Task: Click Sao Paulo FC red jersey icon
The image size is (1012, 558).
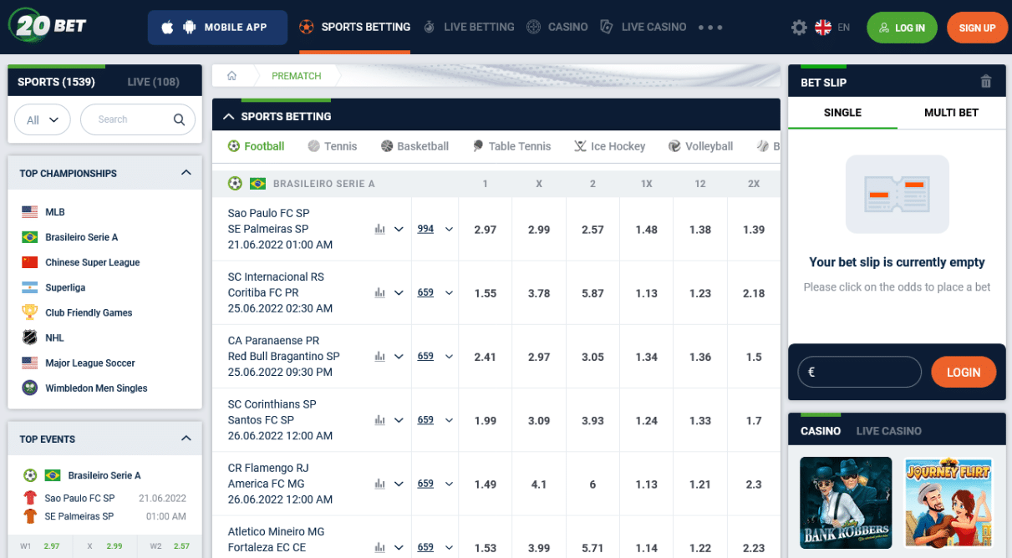Action: click(x=30, y=498)
